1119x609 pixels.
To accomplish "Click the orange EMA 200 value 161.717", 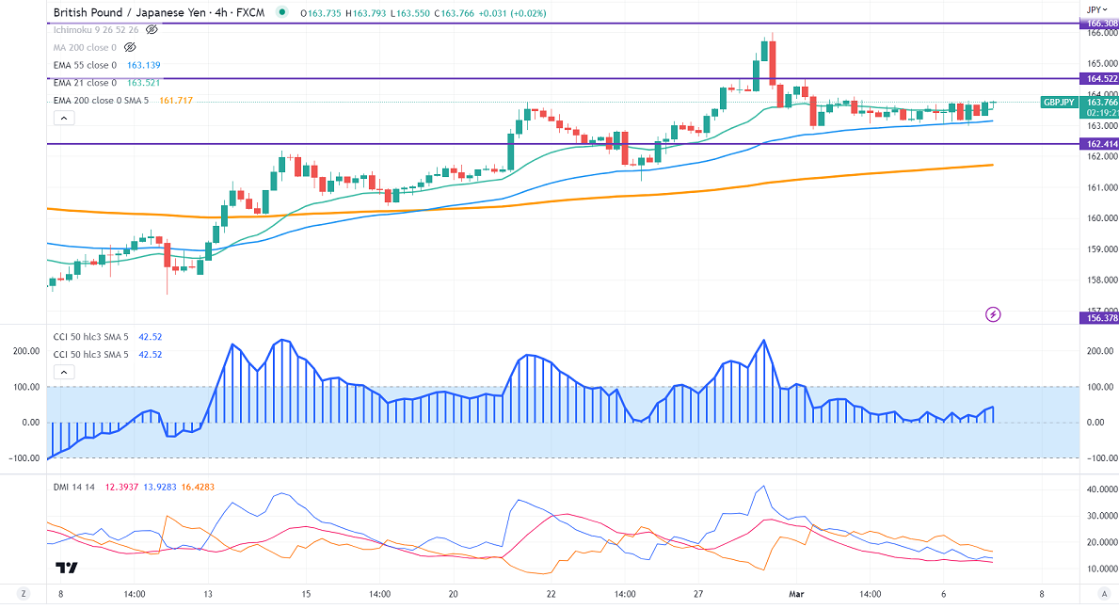I will (x=176, y=100).
